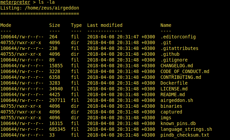The height and width of the screenshot is (140, 230).
Task: Click the known_pins.db file name
Action: [x=178, y=124]
